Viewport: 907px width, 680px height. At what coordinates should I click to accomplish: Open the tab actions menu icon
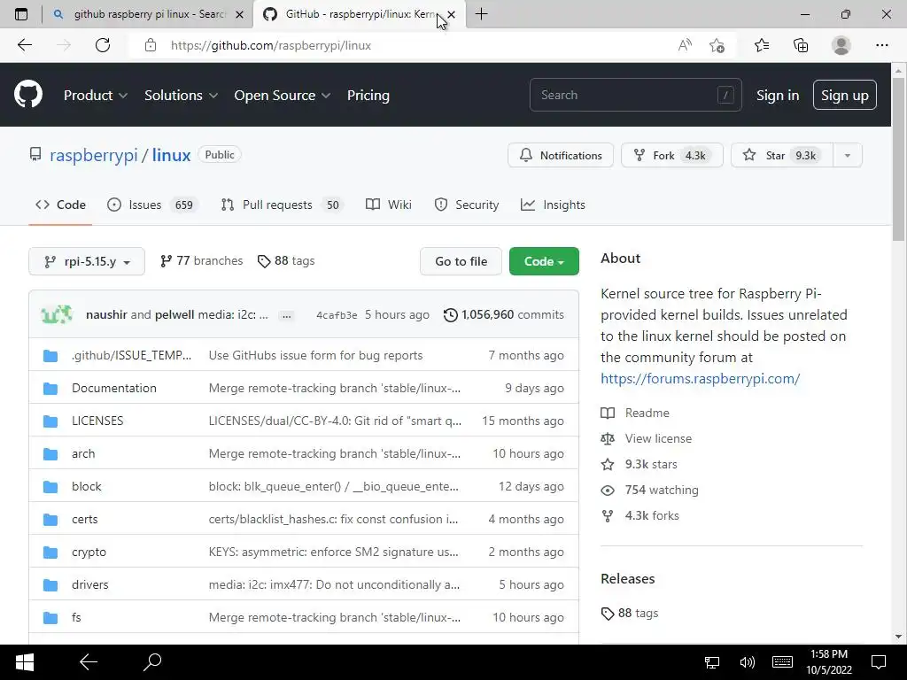tap(21, 14)
